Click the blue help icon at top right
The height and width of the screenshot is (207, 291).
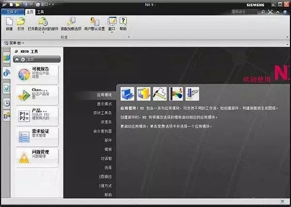285,12
